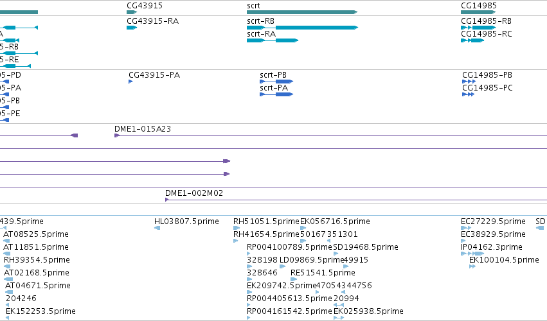The image size is (547, 321).
Task: Select the scrt-PB protein feature
Action: coord(276,82)
